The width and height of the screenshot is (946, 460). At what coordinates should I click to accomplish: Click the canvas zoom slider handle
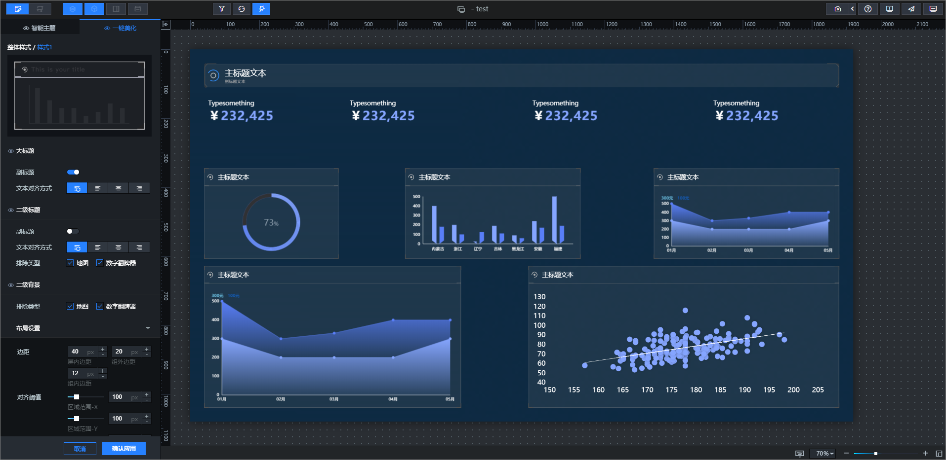[876, 454]
